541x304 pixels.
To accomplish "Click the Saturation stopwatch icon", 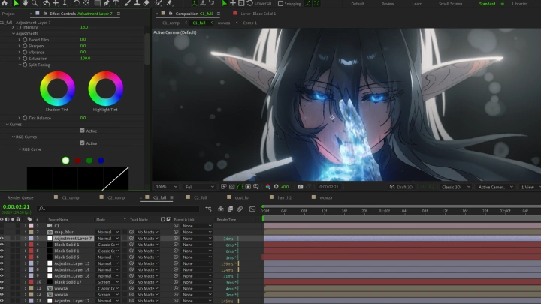I will click(25, 59).
